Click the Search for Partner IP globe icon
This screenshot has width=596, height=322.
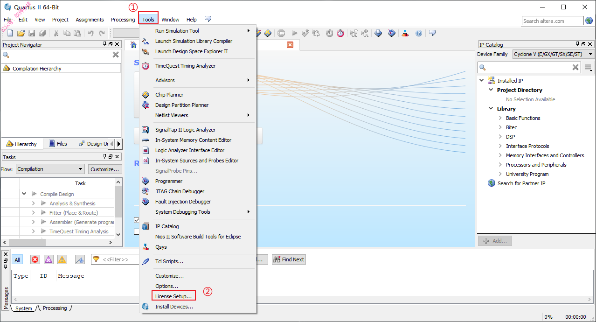[492, 183]
